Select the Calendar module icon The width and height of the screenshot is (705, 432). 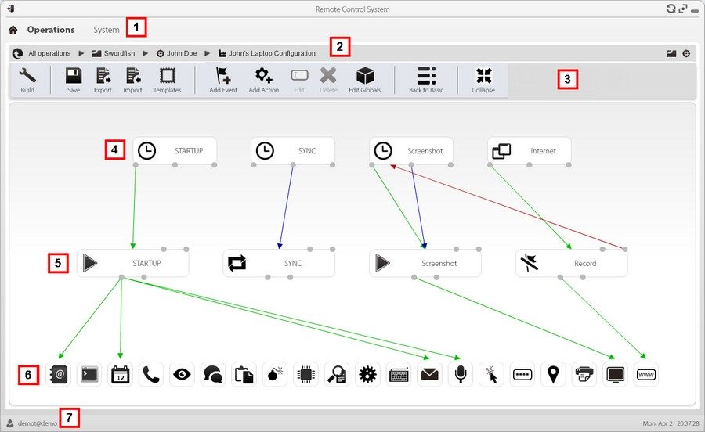121,374
